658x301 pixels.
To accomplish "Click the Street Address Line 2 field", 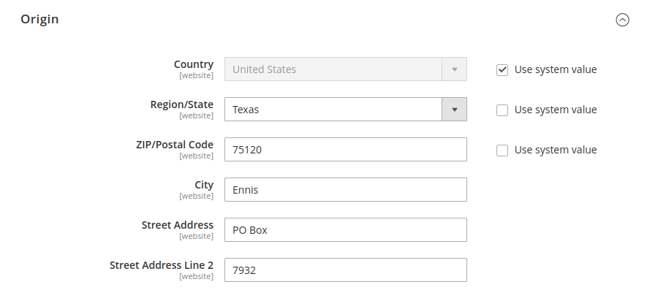I will (x=346, y=270).
